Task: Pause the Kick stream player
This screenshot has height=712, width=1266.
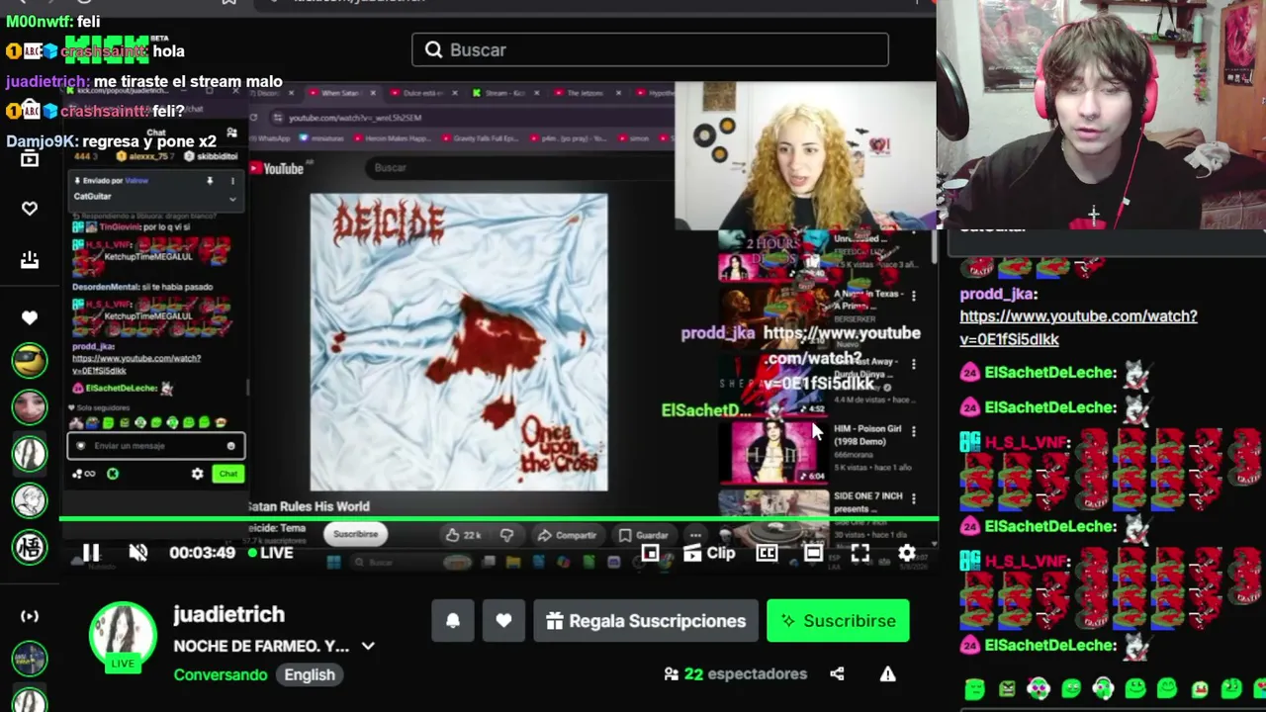Action: (90, 553)
